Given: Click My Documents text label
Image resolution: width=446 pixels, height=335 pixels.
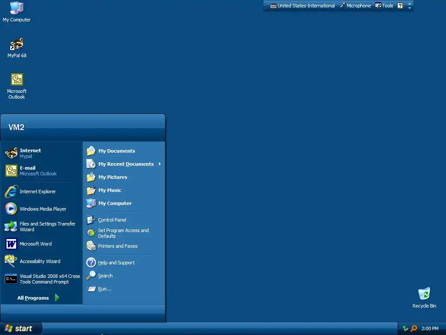Looking at the screenshot, I should click(x=117, y=150).
